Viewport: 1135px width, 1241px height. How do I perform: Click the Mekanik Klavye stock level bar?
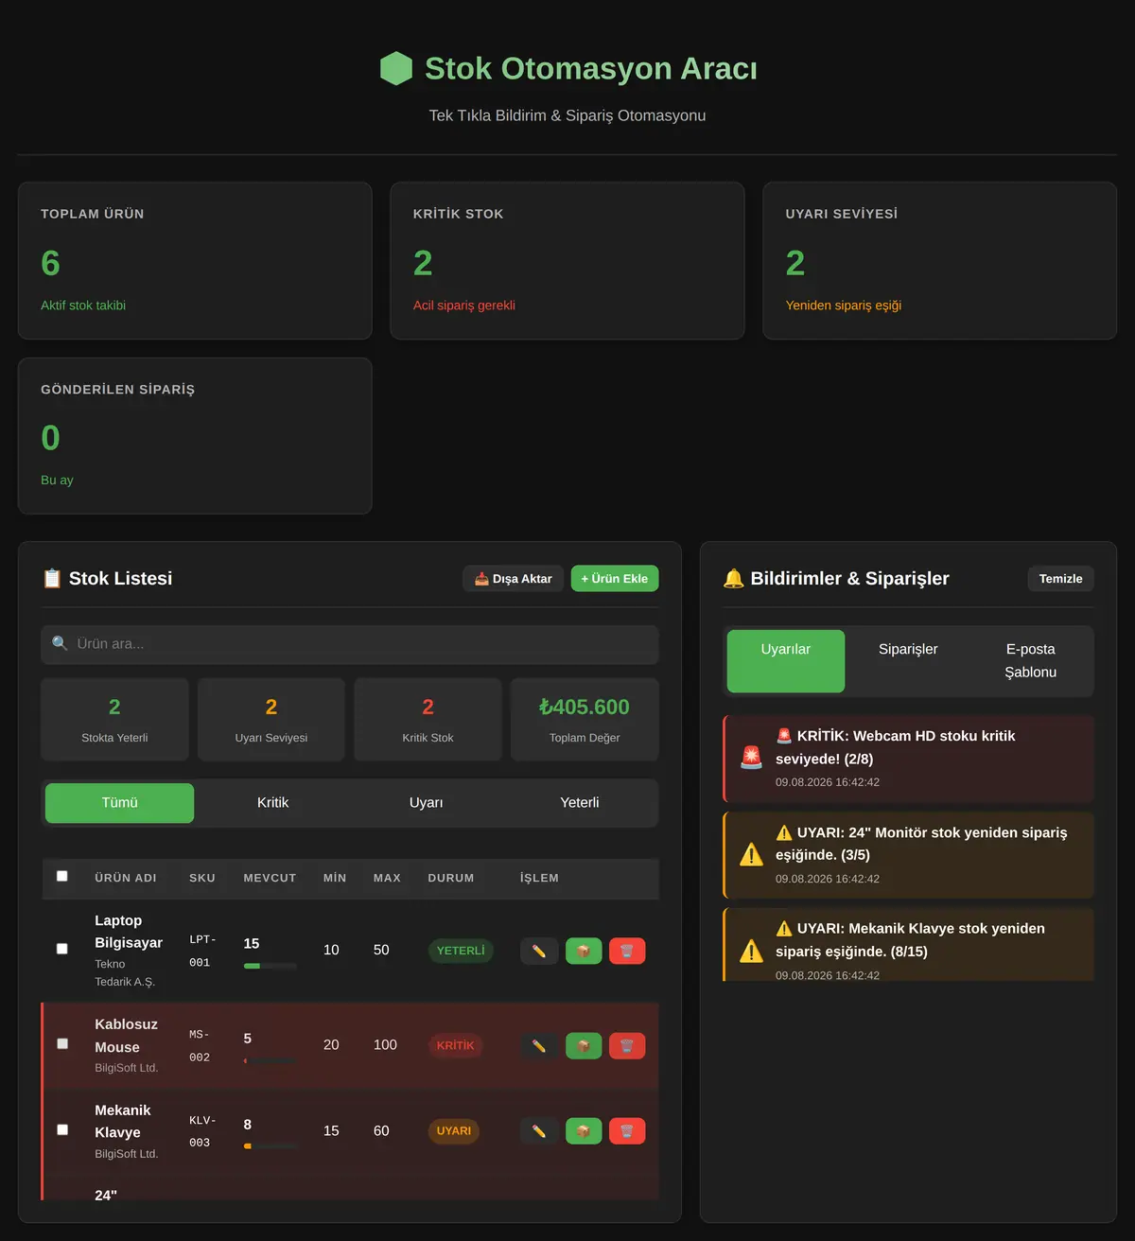click(x=271, y=1146)
